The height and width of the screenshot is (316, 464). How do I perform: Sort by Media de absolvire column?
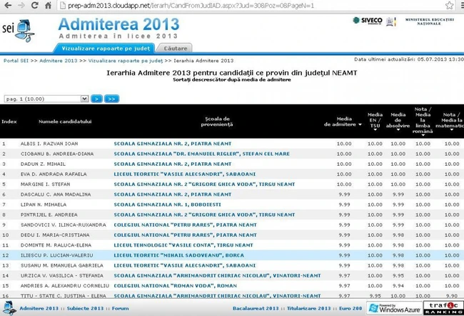(x=398, y=122)
